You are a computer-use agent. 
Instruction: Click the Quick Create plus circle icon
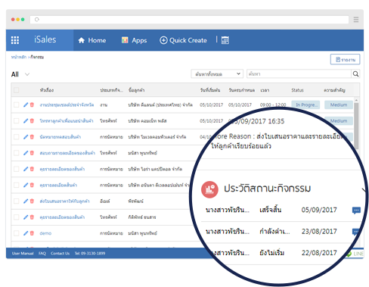tap(163, 40)
